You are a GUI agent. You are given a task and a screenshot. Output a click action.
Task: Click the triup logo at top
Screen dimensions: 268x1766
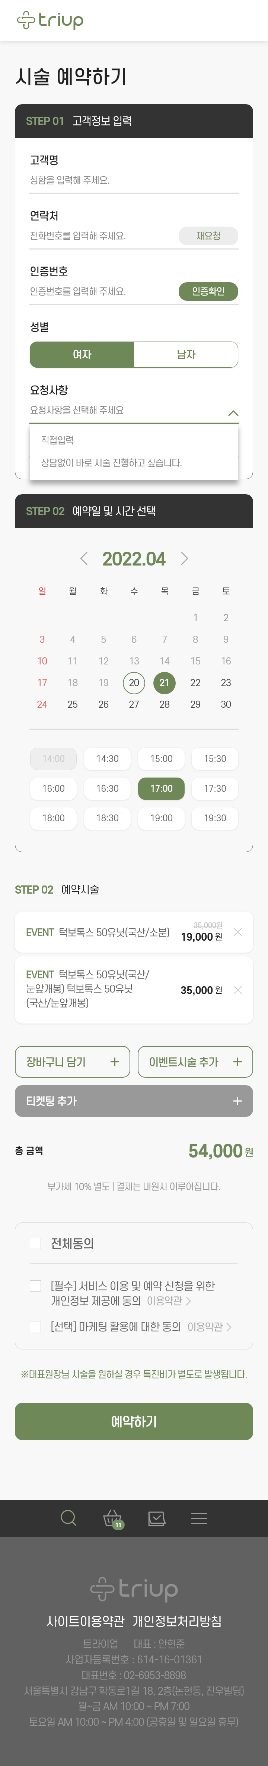(x=50, y=20)
